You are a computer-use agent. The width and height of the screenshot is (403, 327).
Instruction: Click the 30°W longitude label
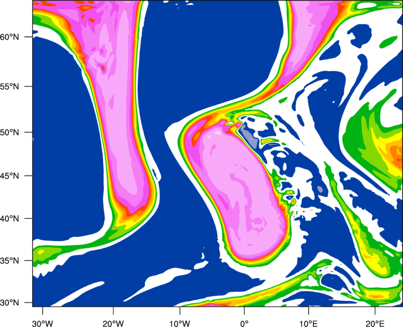pos(43,323)
